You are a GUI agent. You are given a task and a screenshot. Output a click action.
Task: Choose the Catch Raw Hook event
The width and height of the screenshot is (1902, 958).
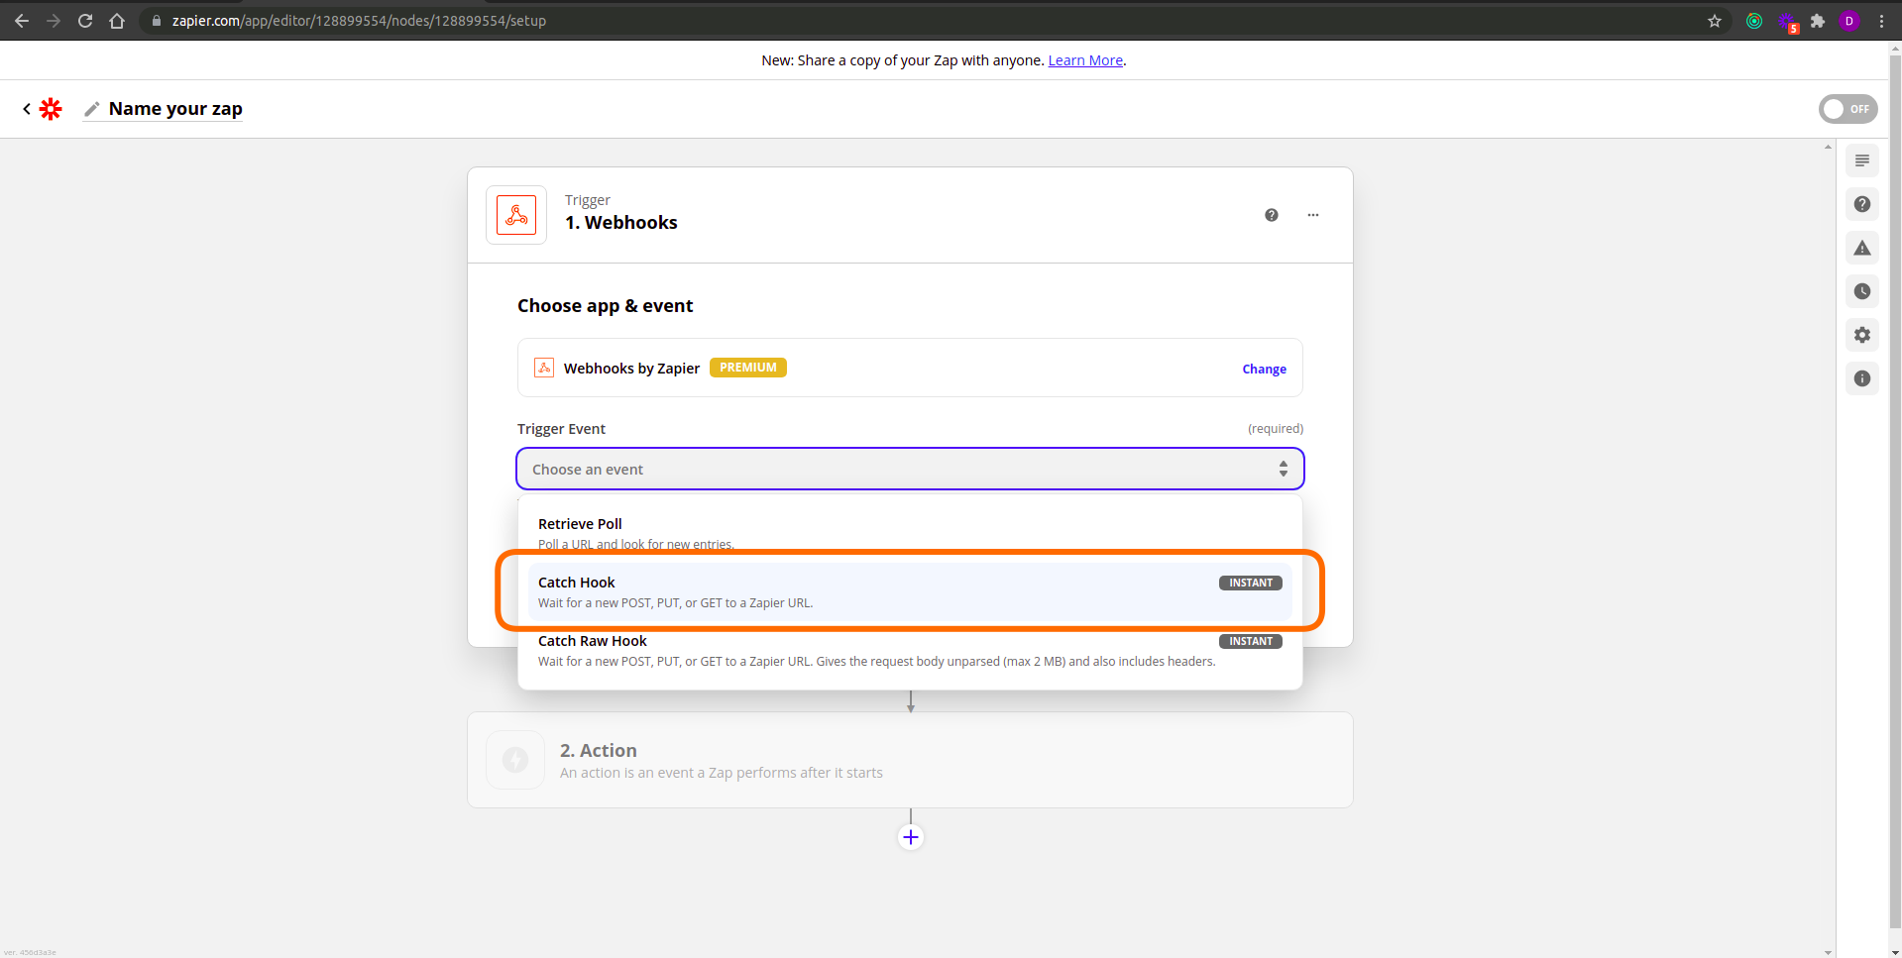910,651
